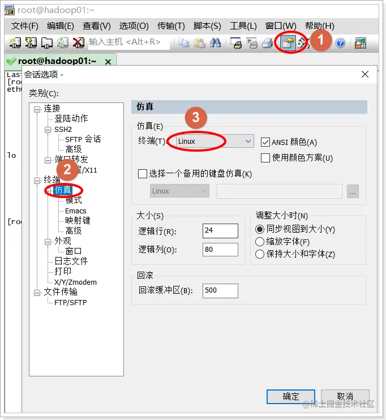
Task: Collapse the 文件传输 tree node expander
Action: coord(37,293)
